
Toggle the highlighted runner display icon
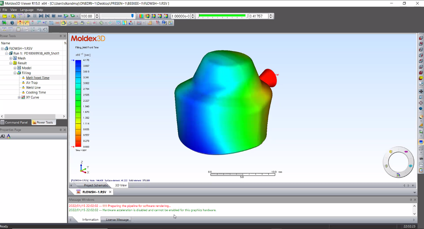26,23
